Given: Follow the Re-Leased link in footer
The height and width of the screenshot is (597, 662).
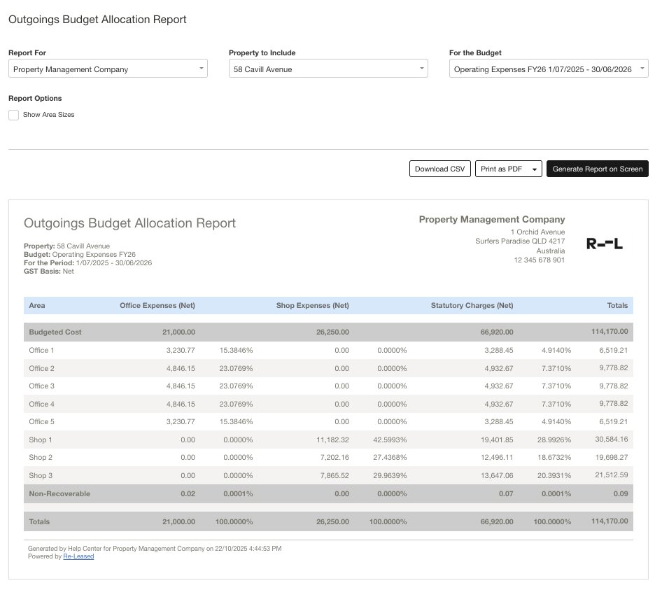Looking at the screenshot, I should 78,556.
